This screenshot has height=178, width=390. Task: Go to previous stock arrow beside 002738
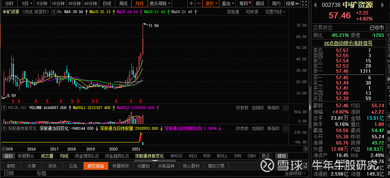[315, 4]
